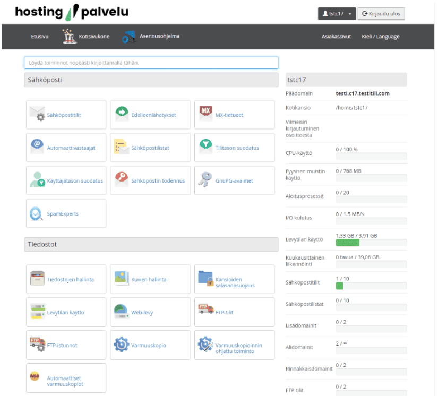
Task: Click the CPU-käyttö usage bar
Action: pyautogui.click(x=371, y=157)
